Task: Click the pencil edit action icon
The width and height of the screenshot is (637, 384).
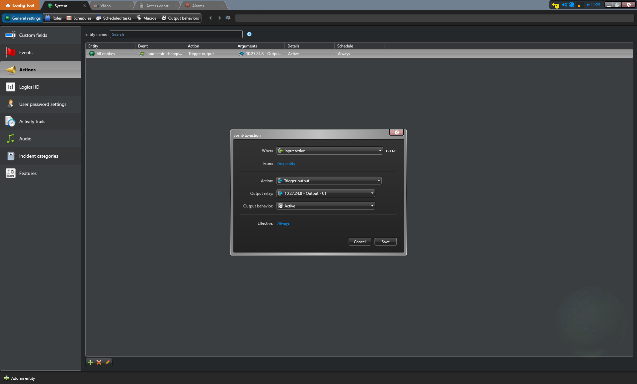Action: (x=108, y=362)
